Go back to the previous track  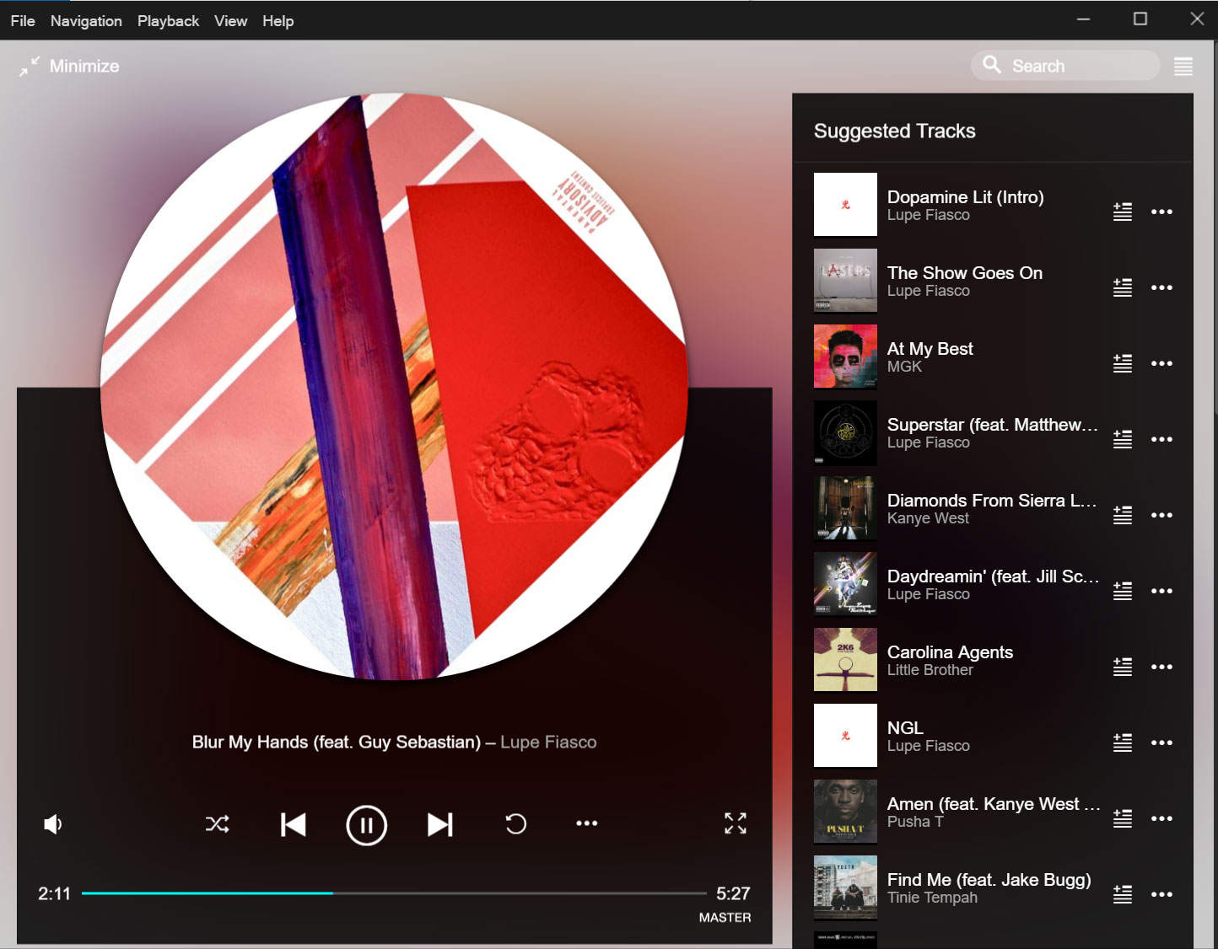tap(293, 824)
